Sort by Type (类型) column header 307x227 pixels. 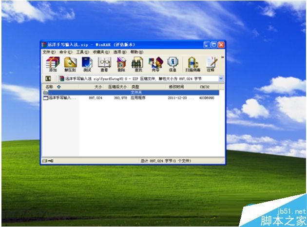coord(147,87)
